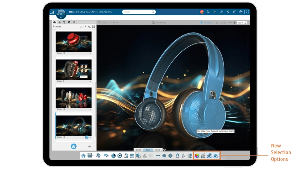This screenshot has height=169, width=300.
Task: Click the Undo arrow icon
Action: click(105, 156)
